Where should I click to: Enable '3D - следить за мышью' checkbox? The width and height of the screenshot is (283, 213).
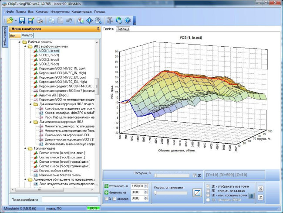tap(208, 191)
